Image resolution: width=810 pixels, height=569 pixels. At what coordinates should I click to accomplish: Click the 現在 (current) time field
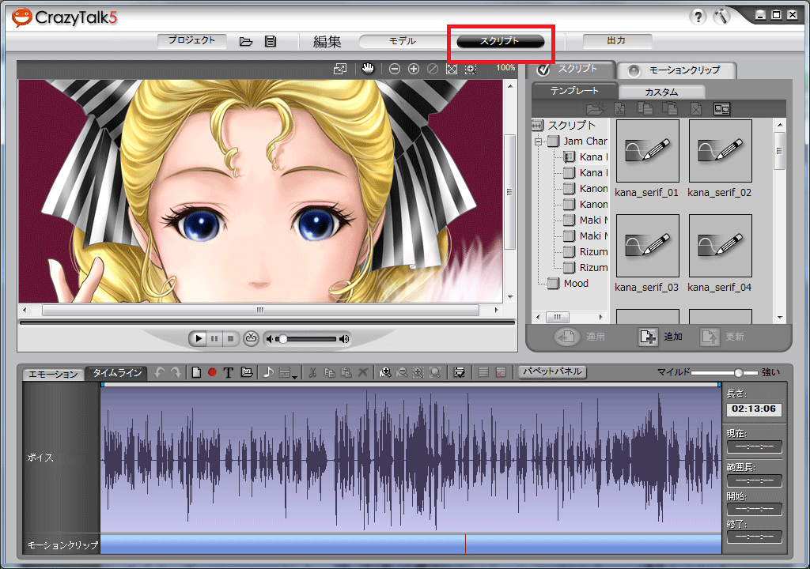click(754, 447)
